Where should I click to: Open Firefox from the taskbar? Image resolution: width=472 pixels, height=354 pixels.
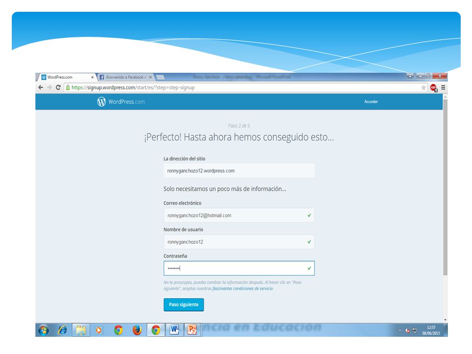(137, 330)
